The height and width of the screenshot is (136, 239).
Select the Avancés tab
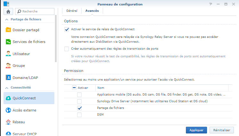(92, 11)
